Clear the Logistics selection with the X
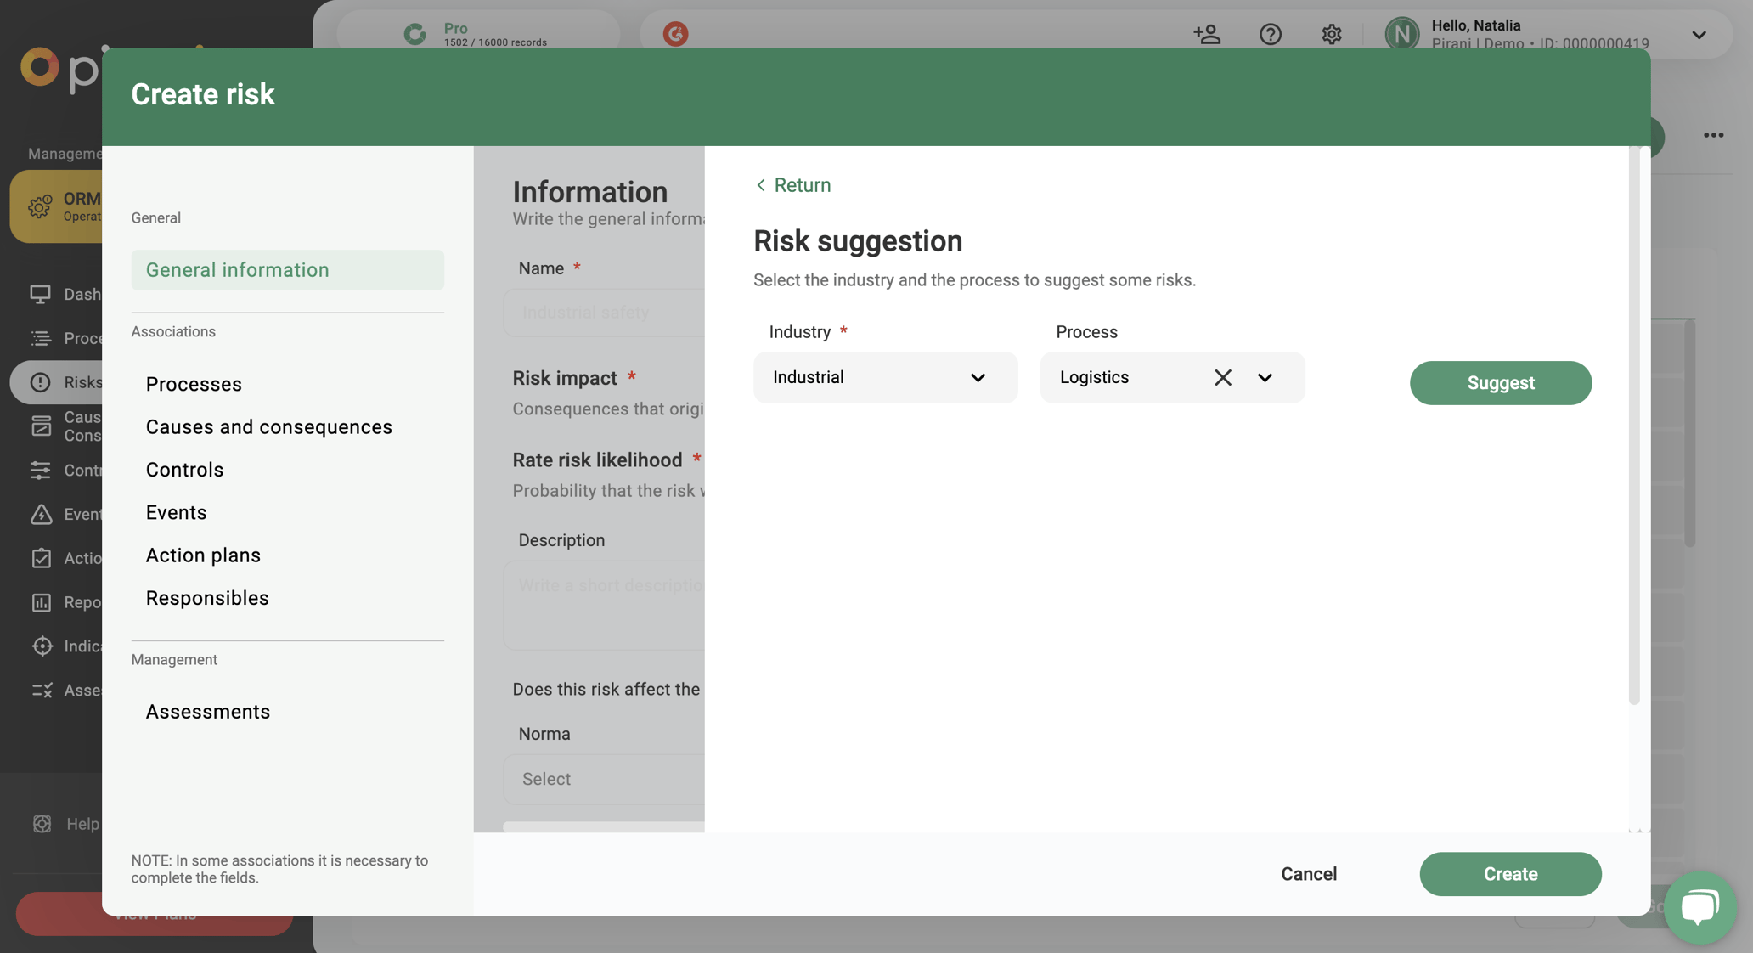 coord(1223,377)
